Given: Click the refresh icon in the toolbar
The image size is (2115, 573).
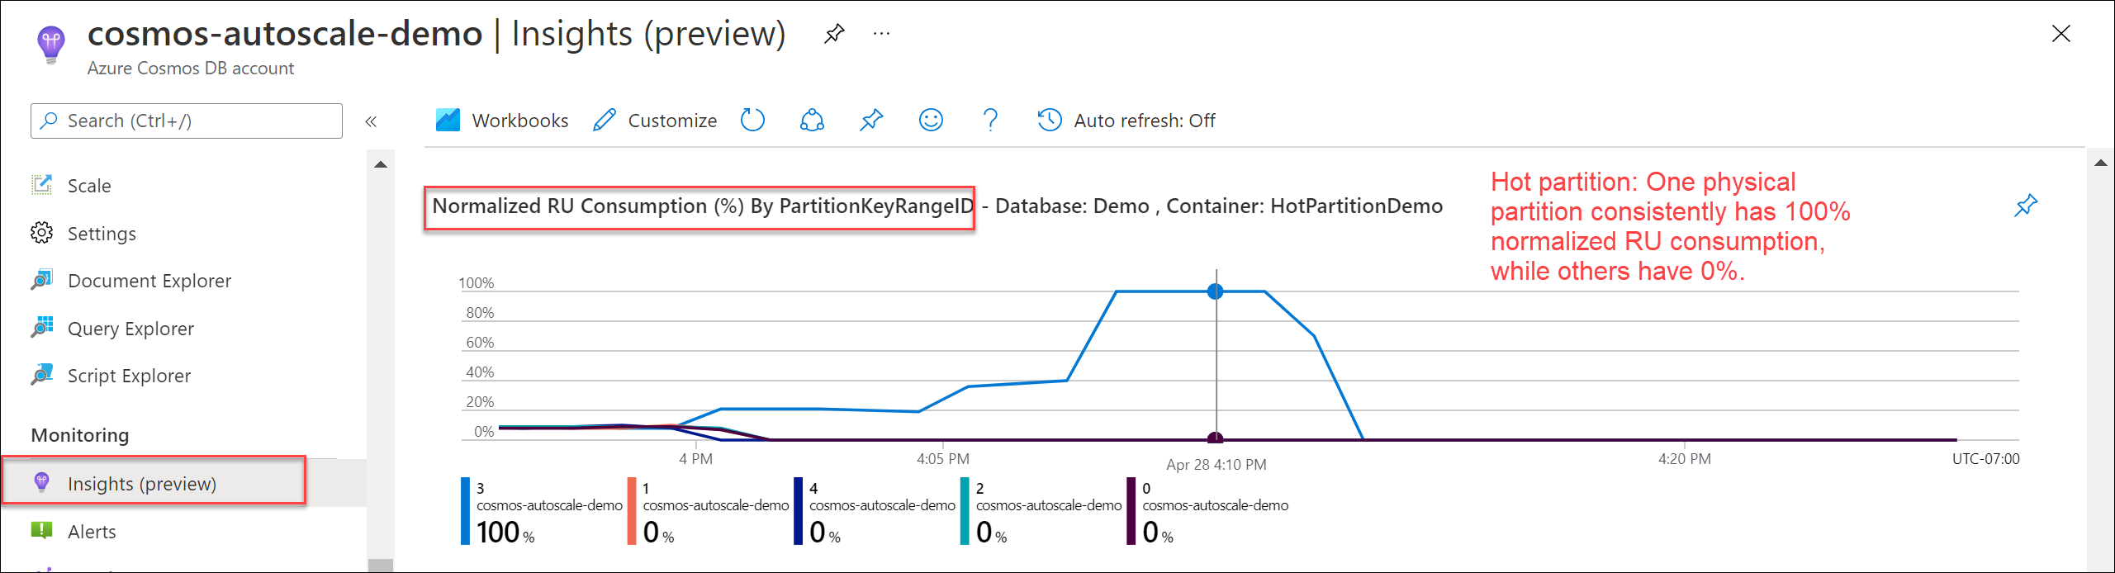Looking at the screenshot, I should point(752,121).
